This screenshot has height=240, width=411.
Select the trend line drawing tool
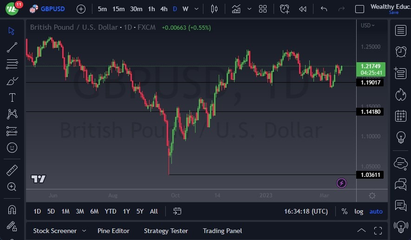pyautogui.click(x=12, y=47)
